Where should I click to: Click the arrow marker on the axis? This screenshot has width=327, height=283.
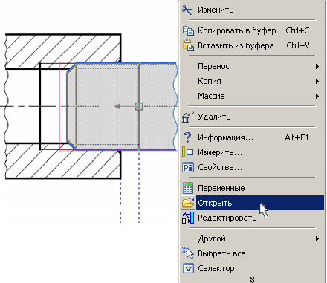[x=117, y=106]
